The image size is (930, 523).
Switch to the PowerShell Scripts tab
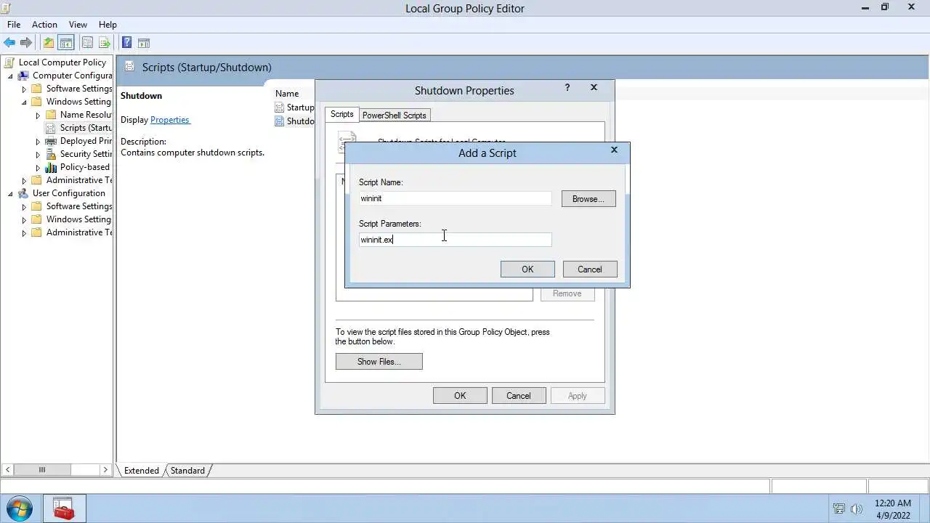[x=394, y=115]
